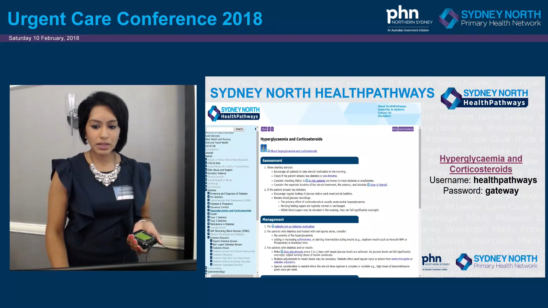Open the About HealthPathways menu link
548x308 pixels.
[392, 106]
